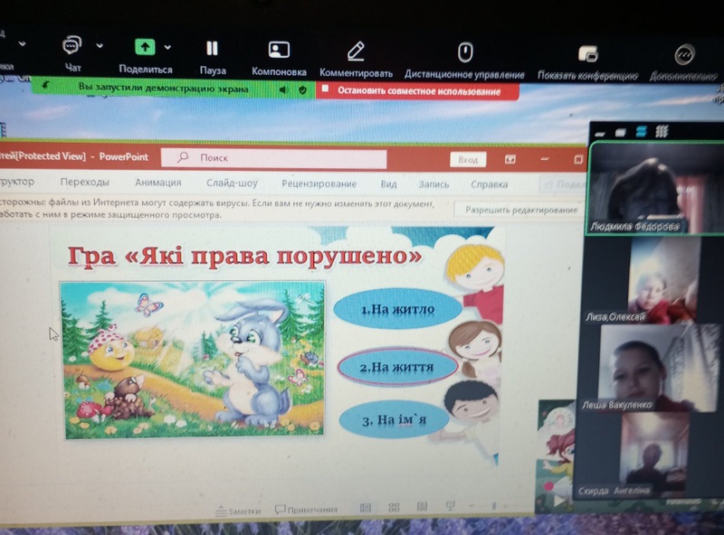Click the PowerPoint Поиск search box
The height and width of the screenshot is (535, 724).
pyautogui.click(x=271, y=157)
